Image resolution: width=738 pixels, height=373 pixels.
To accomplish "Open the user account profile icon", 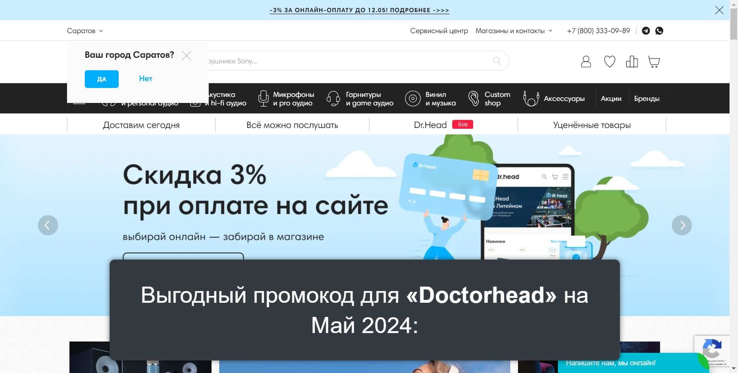I will coord(586,62).
